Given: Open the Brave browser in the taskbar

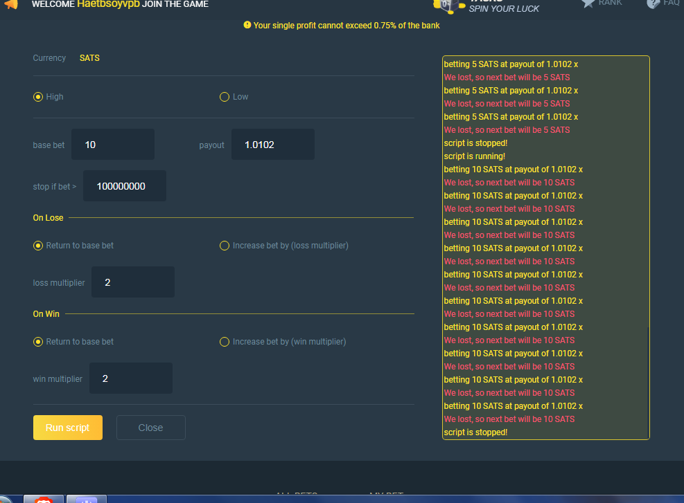Looking at the screenshot, I should point(44,500).
